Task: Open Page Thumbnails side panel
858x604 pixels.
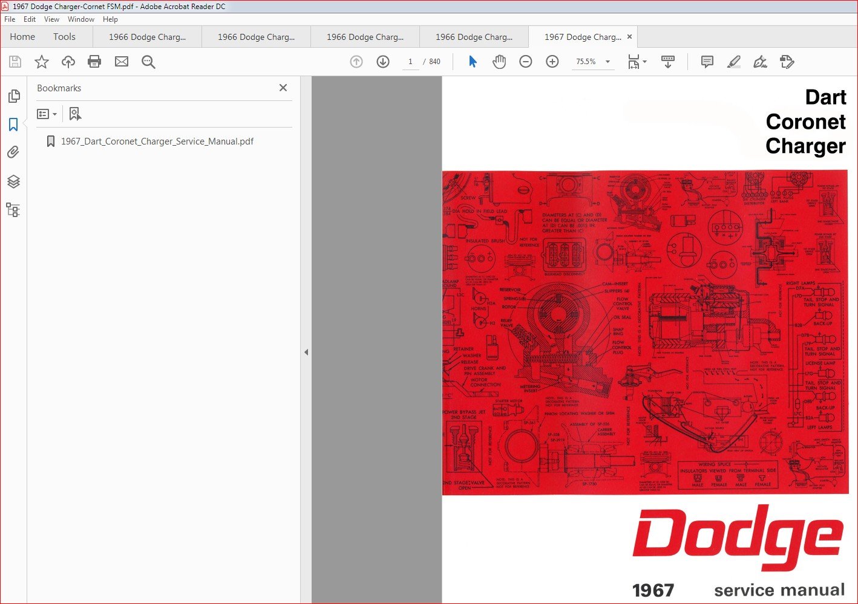Action: [13, 96]
